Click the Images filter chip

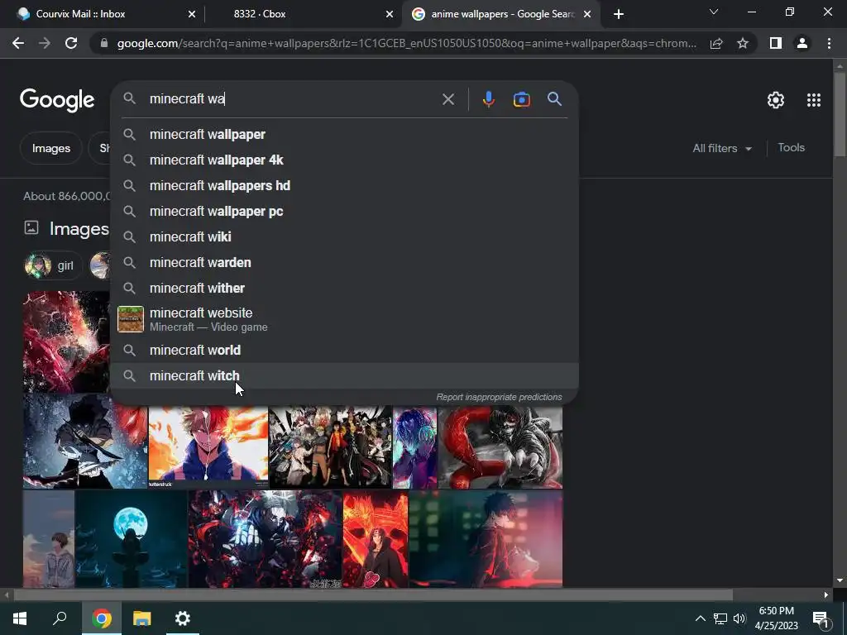pos(51,148)
